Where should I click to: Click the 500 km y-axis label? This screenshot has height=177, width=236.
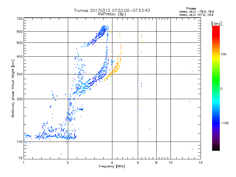pos(19,43)
